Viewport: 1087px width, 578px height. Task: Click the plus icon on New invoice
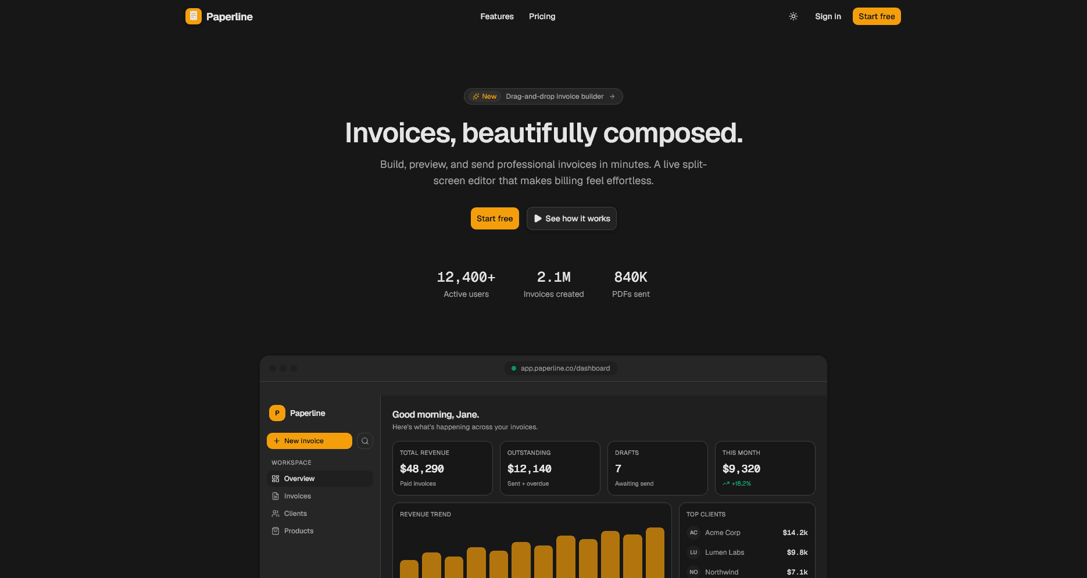277,441
